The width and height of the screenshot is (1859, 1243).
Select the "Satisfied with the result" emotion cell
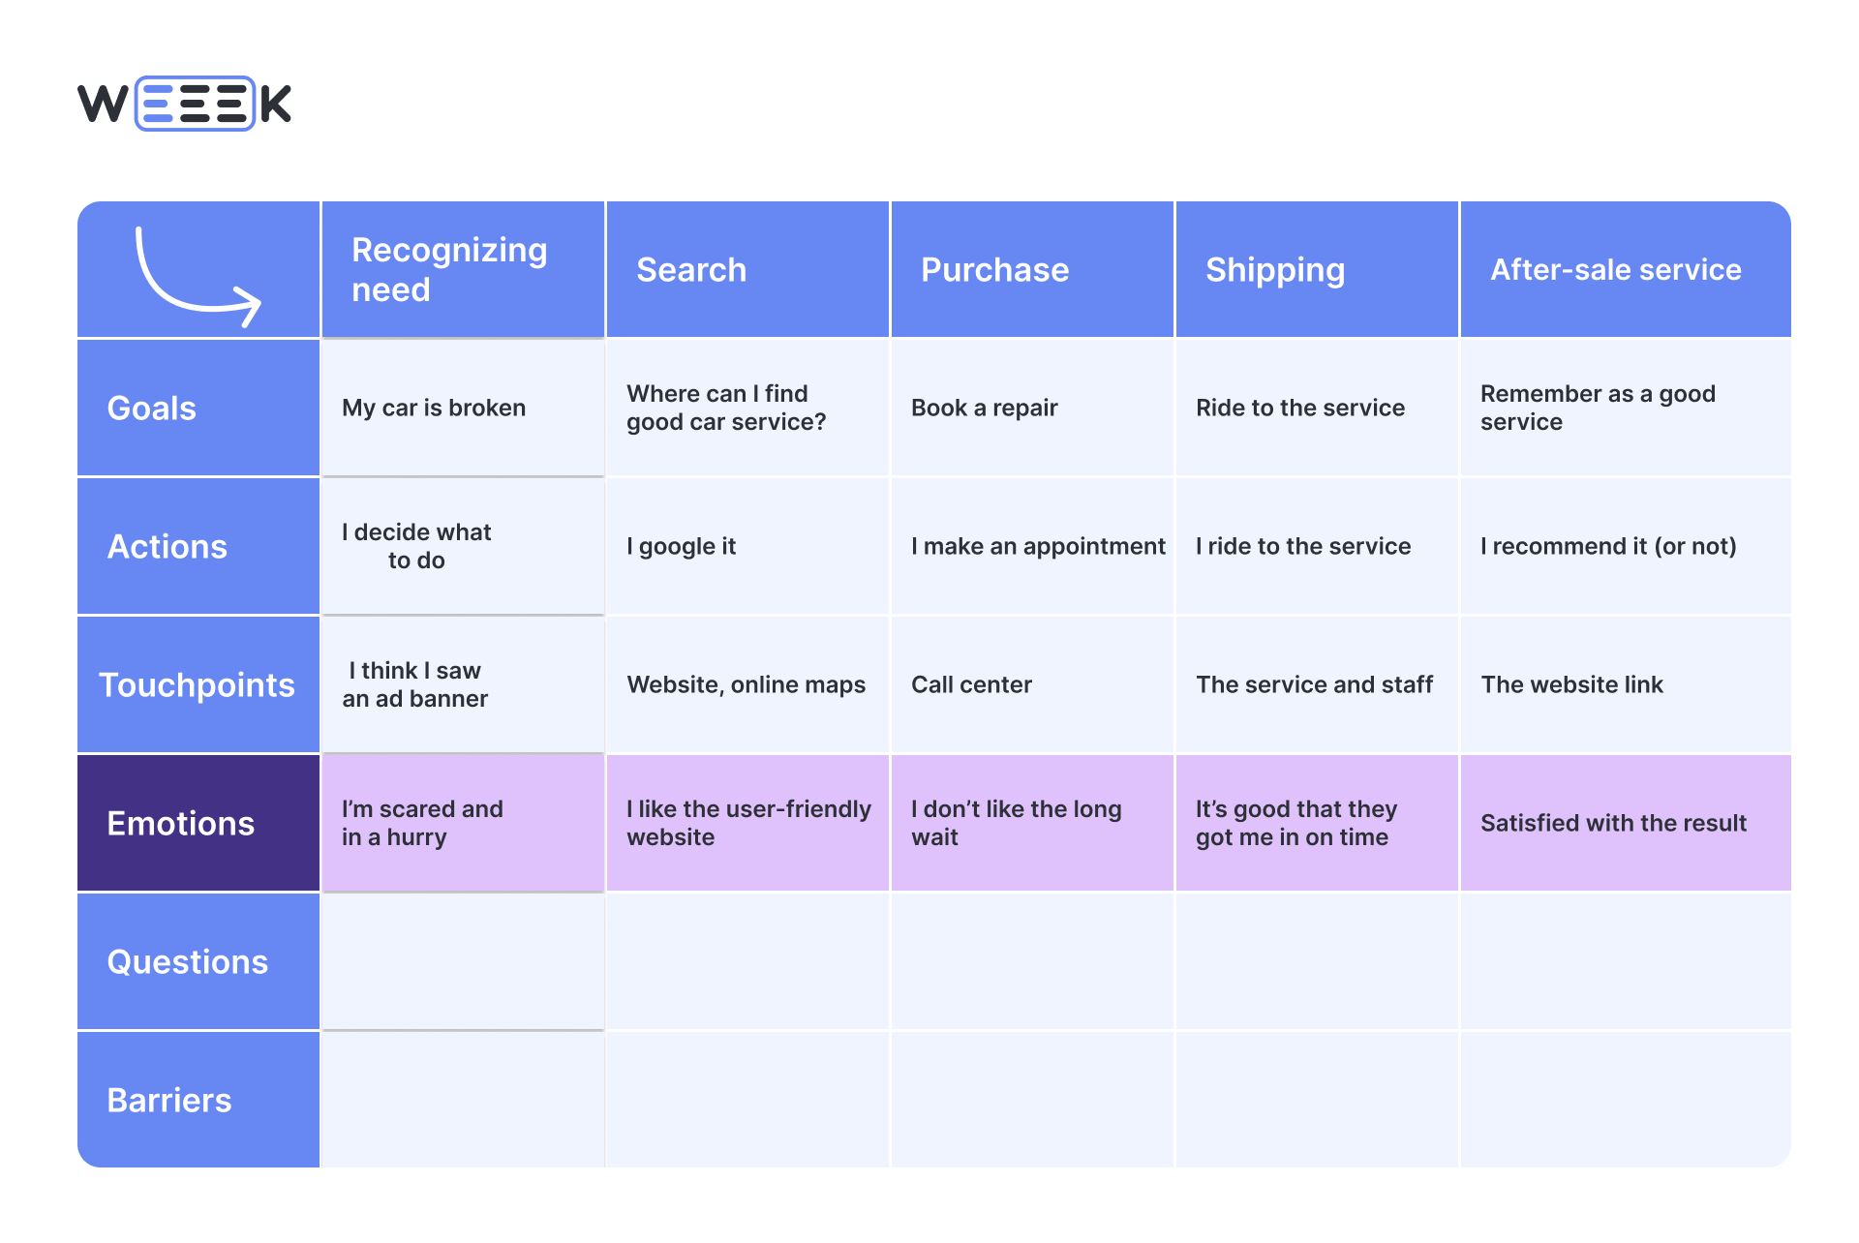(x=1613, y=824)
